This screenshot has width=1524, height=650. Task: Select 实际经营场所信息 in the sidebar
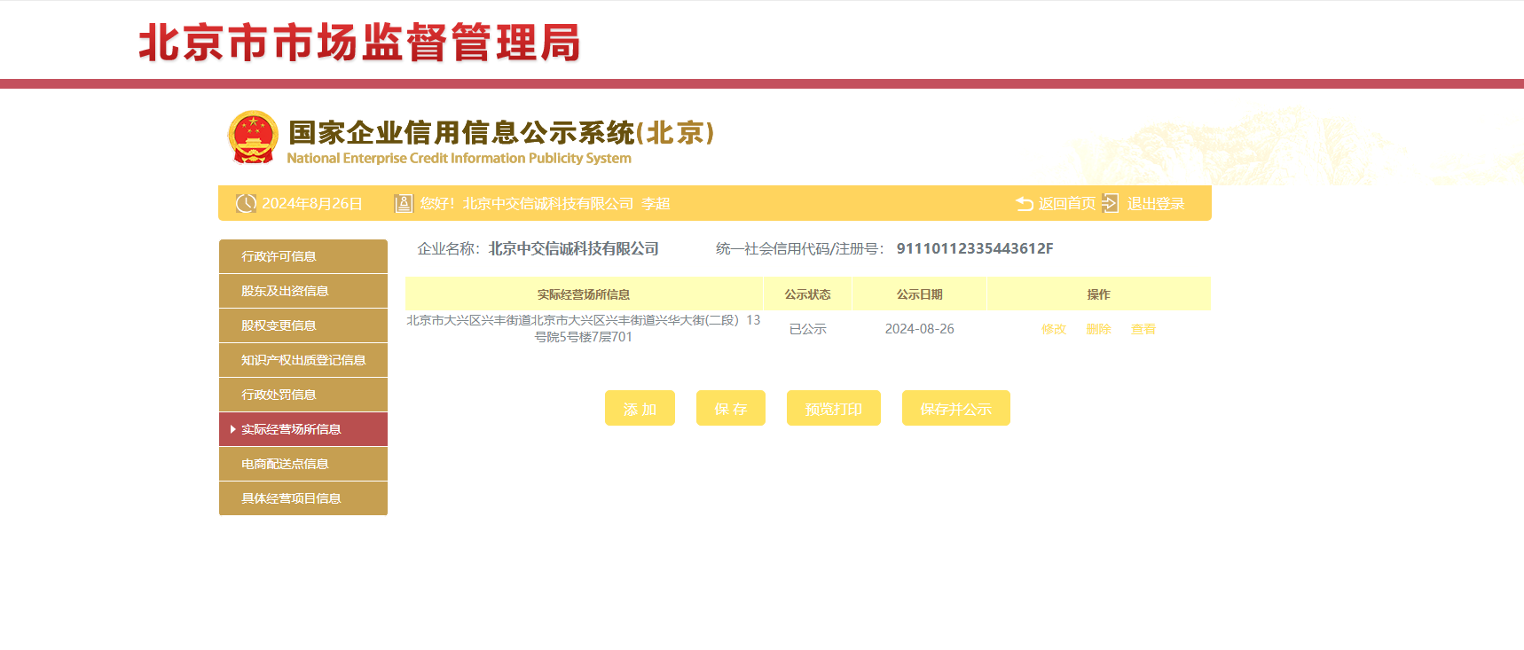coord(303,429)
